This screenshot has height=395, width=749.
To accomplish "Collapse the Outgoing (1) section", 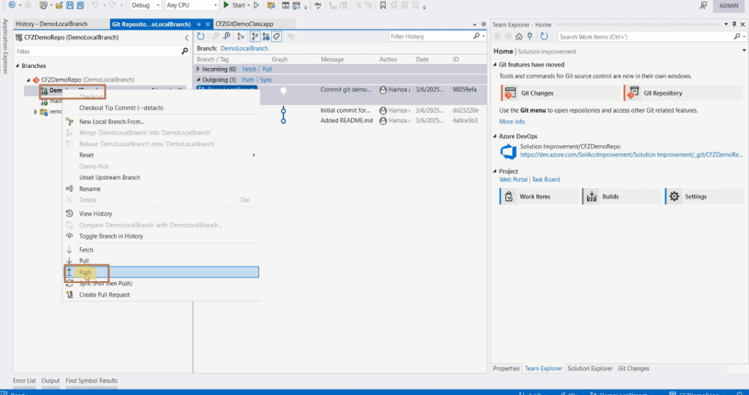I will click(x=198, y=80).
